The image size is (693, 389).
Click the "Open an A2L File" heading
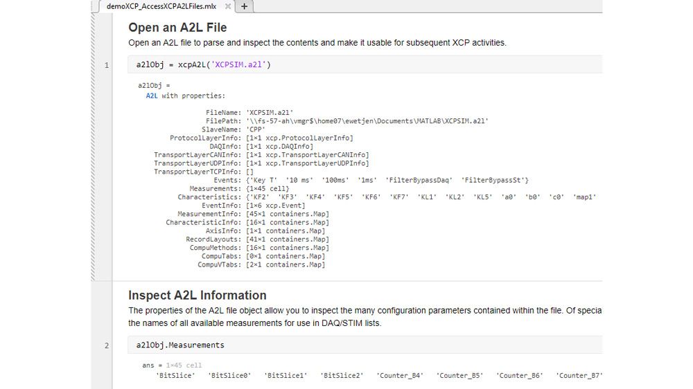177,28
